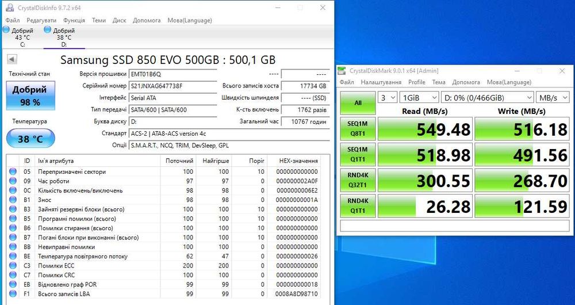The height and width of the screenshot is (305, 575).
Task: Click status orb for C: drive
Action: (x=6, y=30)
